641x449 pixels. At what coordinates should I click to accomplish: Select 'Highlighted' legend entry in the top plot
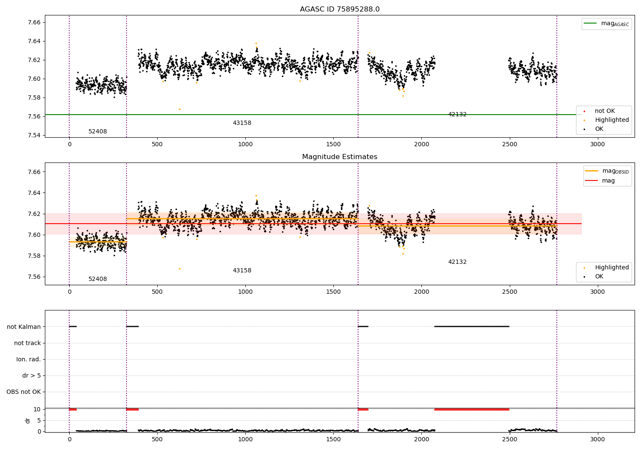[612, 120]
